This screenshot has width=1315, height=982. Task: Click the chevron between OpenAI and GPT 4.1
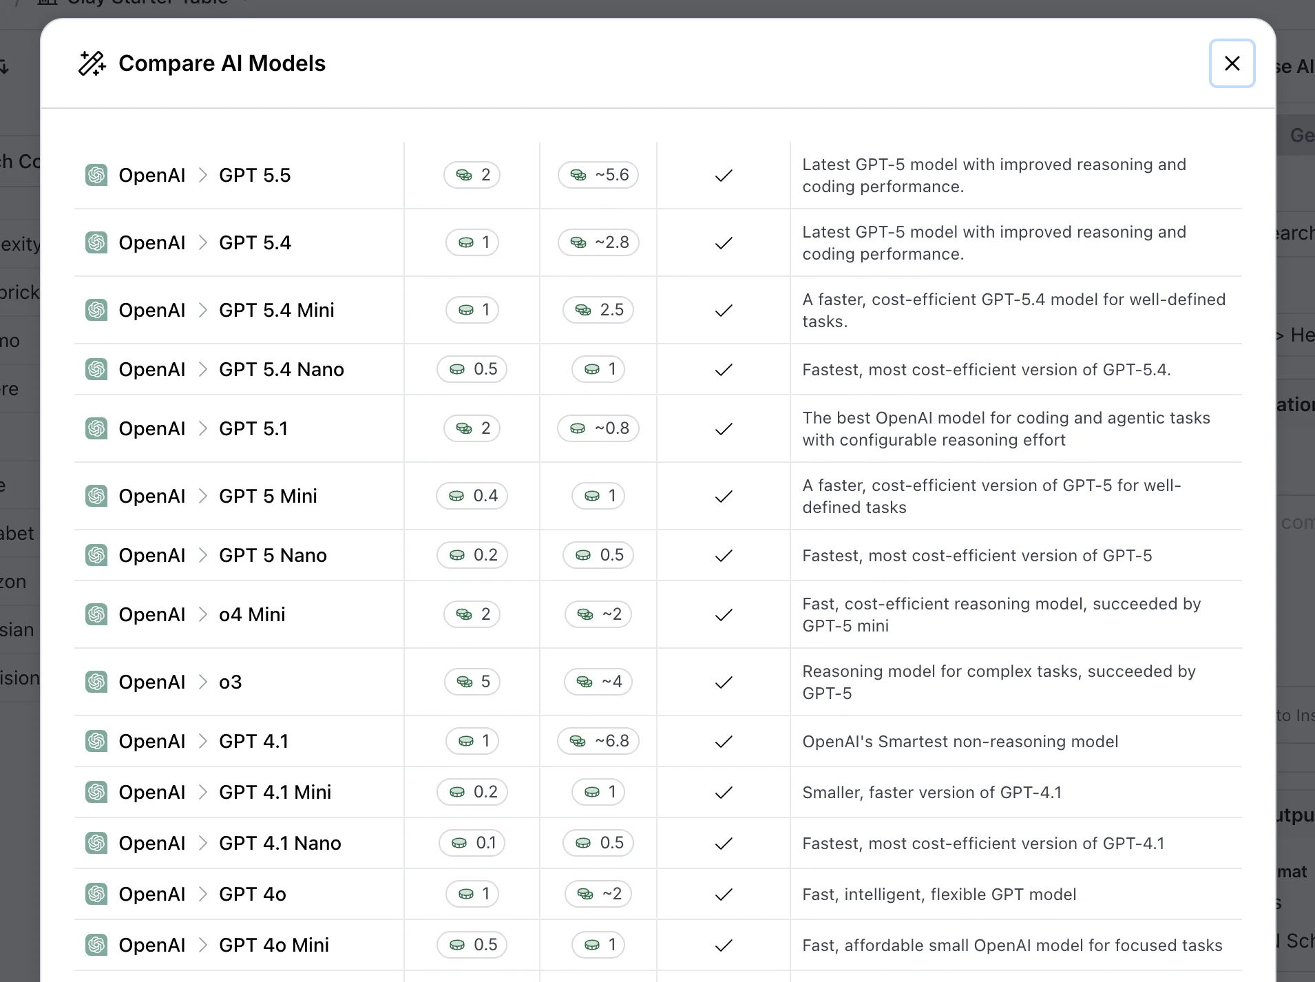(x=202, y=741)
